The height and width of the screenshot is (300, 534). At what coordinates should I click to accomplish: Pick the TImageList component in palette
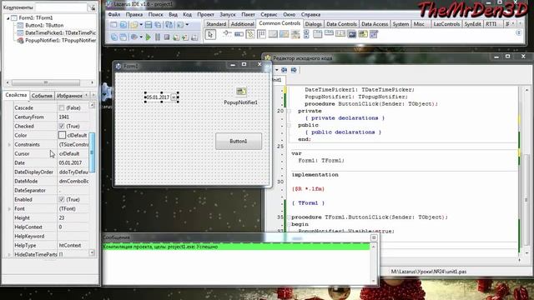[352, 34]
